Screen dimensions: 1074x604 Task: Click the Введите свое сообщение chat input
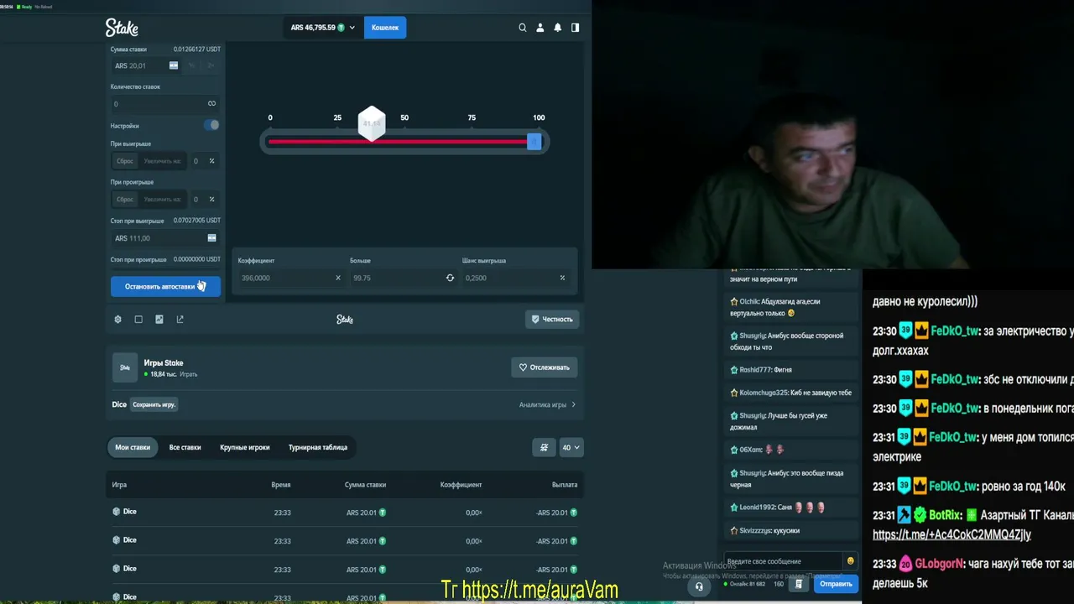[x=783, y=561]
